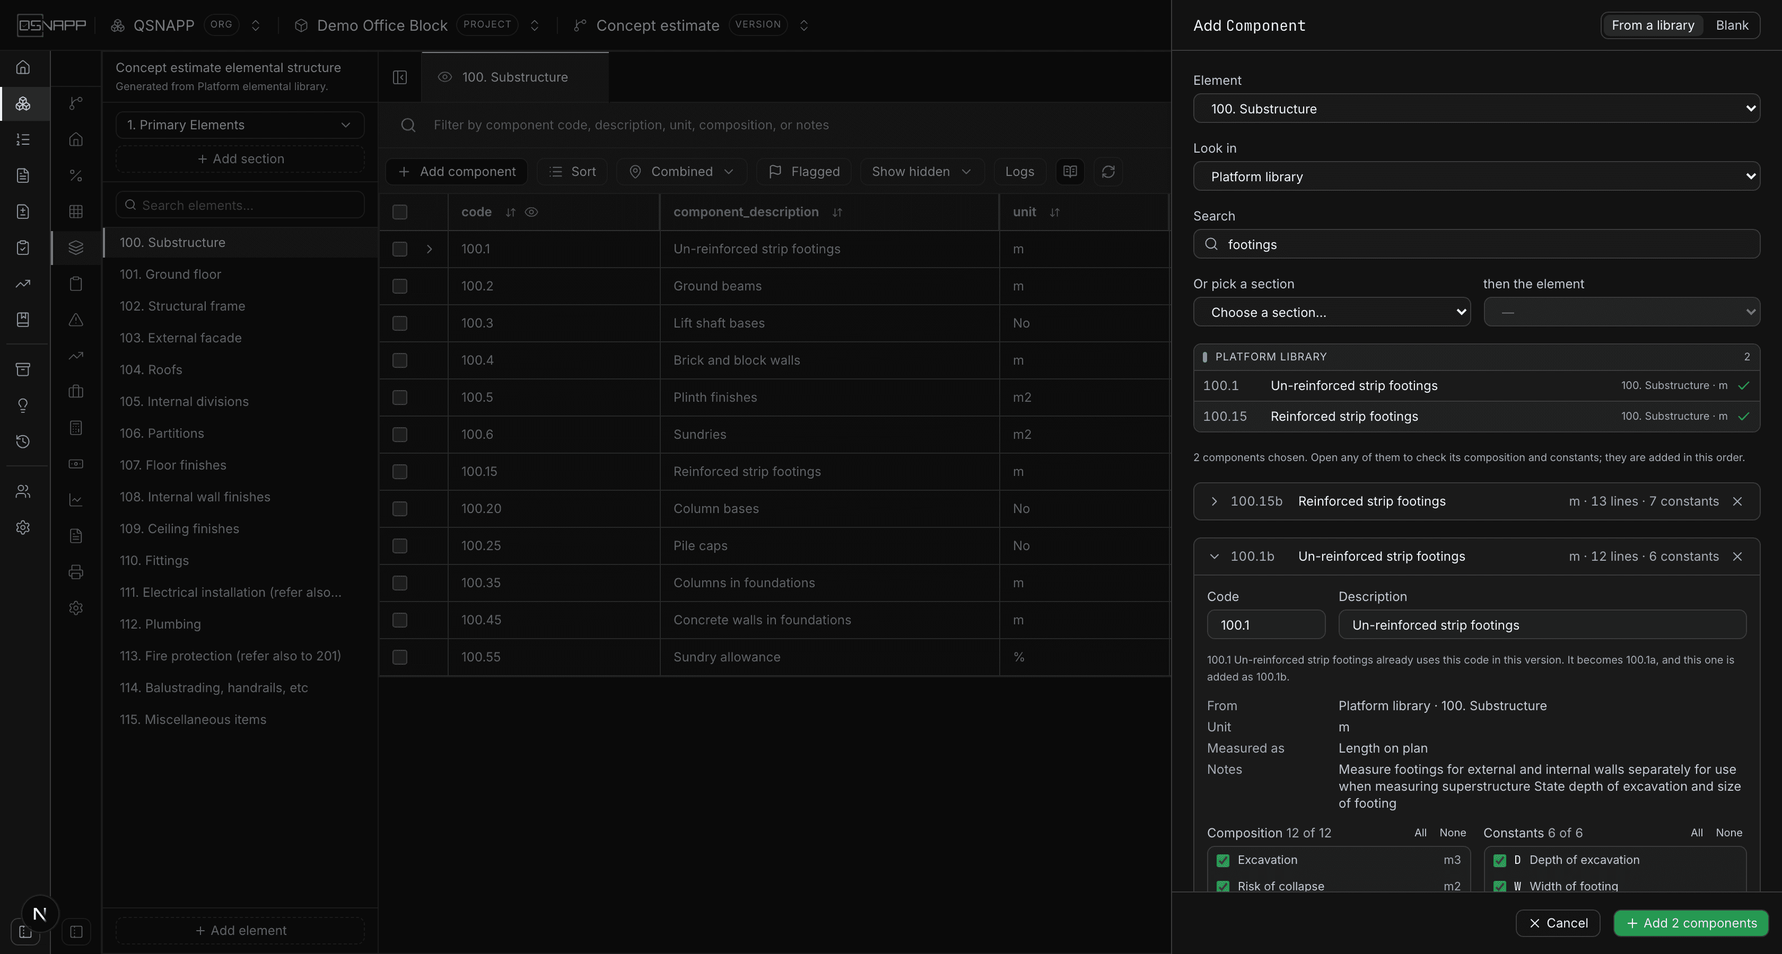Click the Cancel button
The width and height of the screenshot is (1782, 954).
pyautogui.click(x=1557, y=923)
